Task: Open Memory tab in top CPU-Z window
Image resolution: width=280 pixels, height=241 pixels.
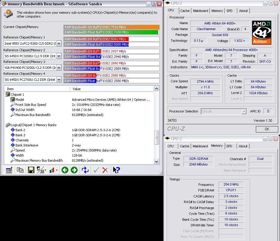Action: [x=217, y=11]
